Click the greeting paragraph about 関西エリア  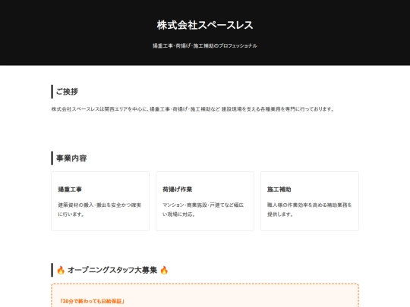click(x=193, y=109)
